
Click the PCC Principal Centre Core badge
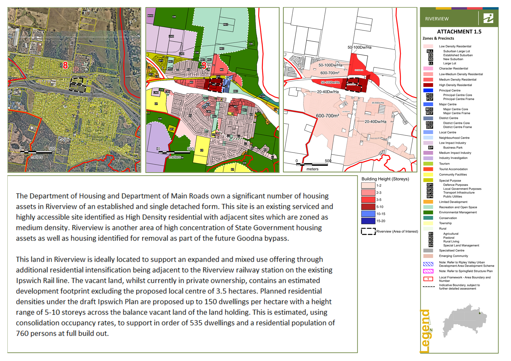429,95
